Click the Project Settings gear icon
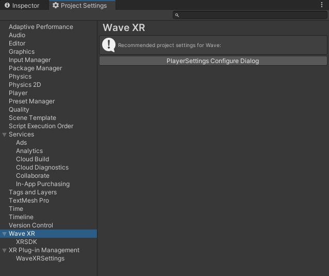Screen dimensions: 329x276 coord(56,5)
